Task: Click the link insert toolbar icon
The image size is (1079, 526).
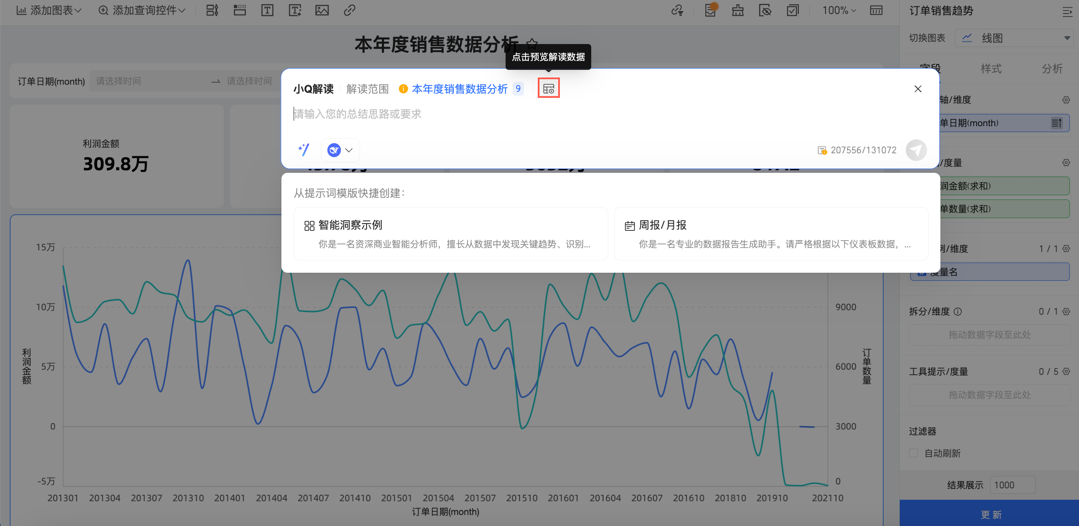Action: tap(349, 10)
